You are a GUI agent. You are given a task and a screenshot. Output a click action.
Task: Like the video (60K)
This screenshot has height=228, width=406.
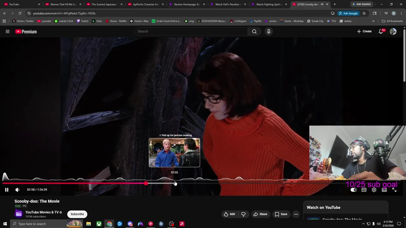229,214
